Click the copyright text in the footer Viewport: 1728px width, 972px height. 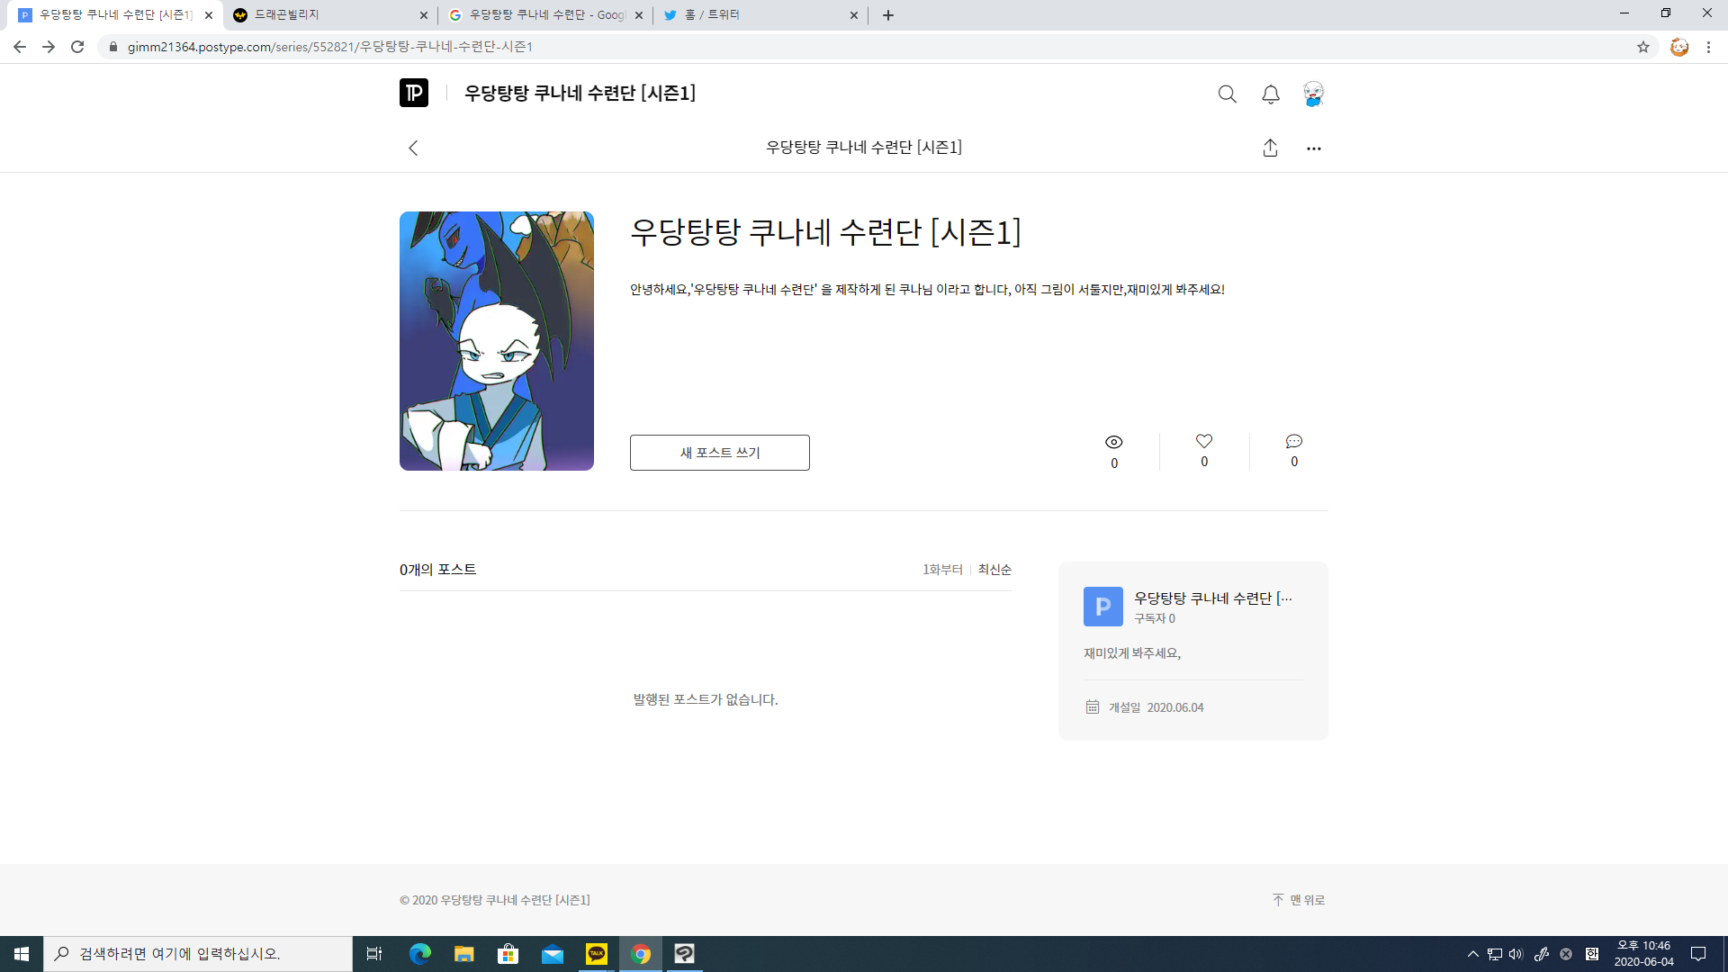[495, 900]
